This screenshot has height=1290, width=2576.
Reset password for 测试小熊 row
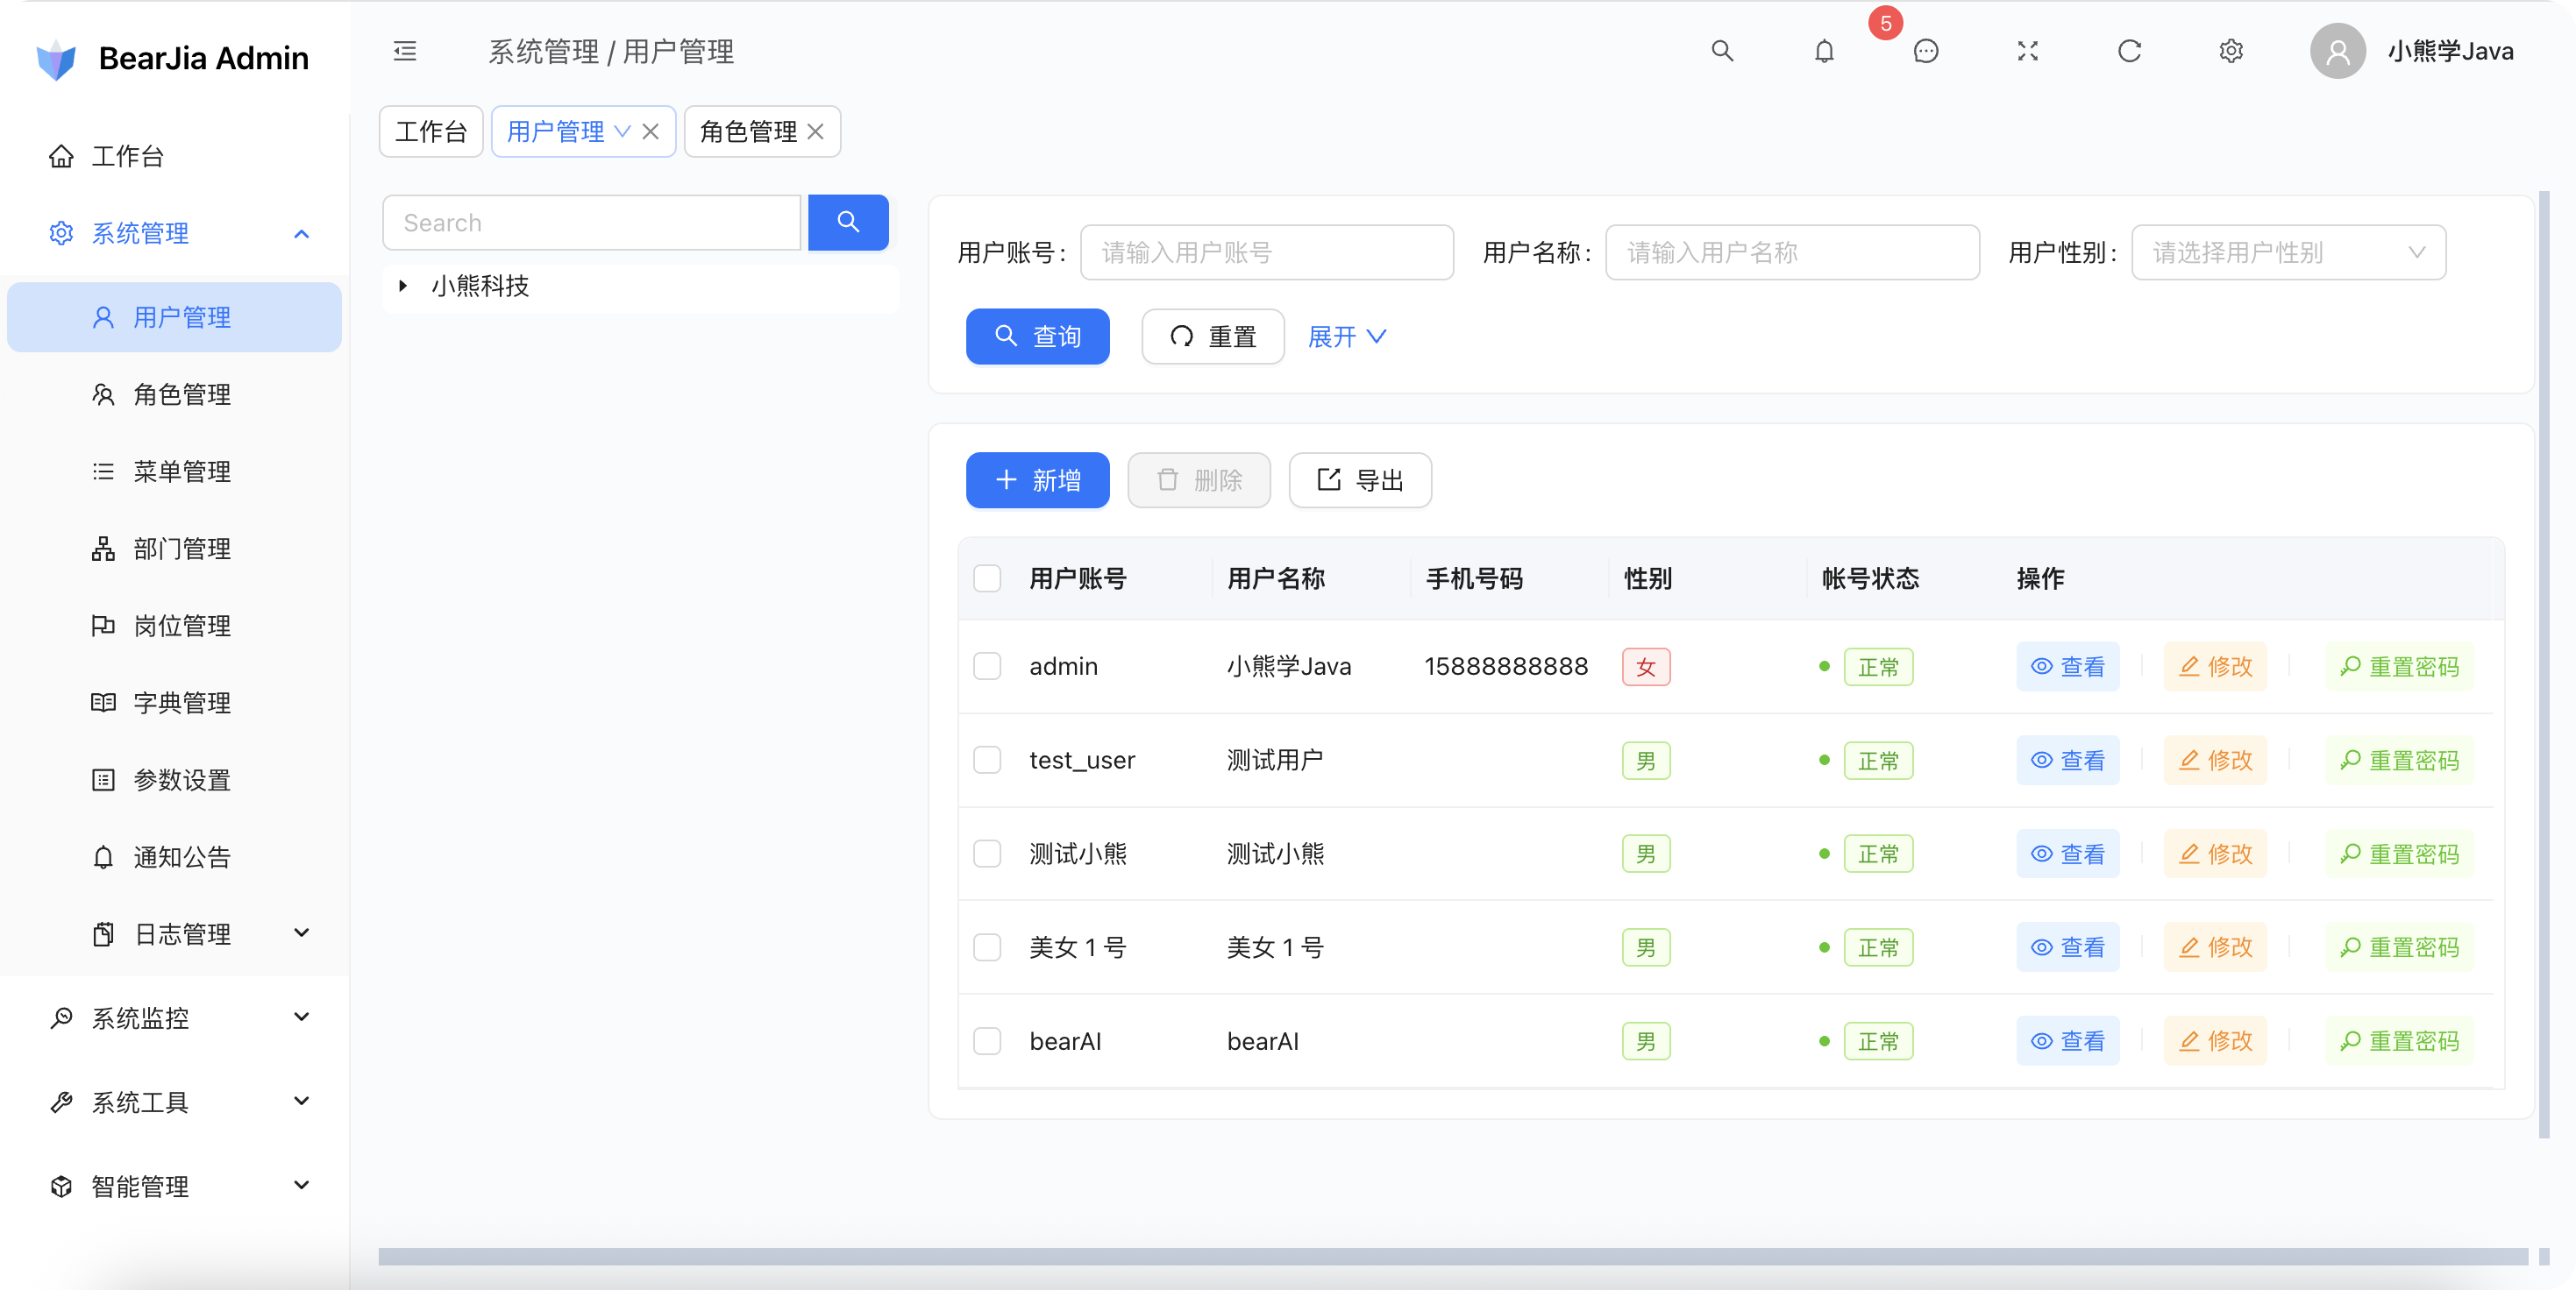point(2398,854)
